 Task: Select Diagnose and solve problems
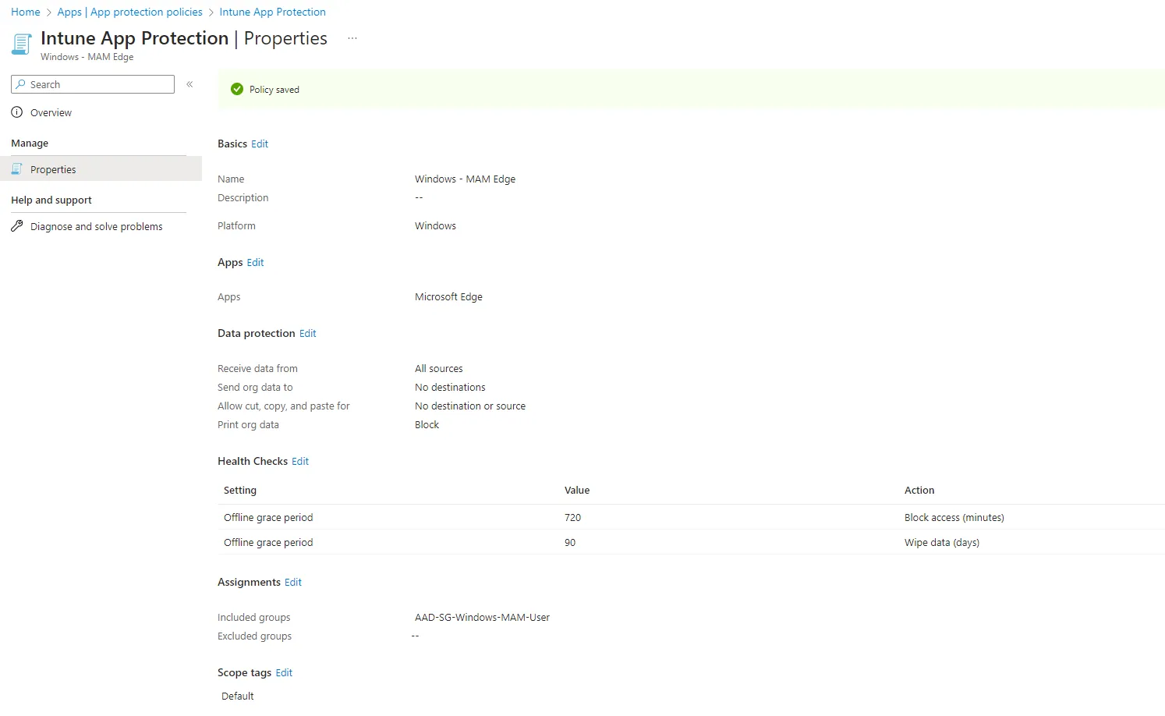[x=96, y=227]
